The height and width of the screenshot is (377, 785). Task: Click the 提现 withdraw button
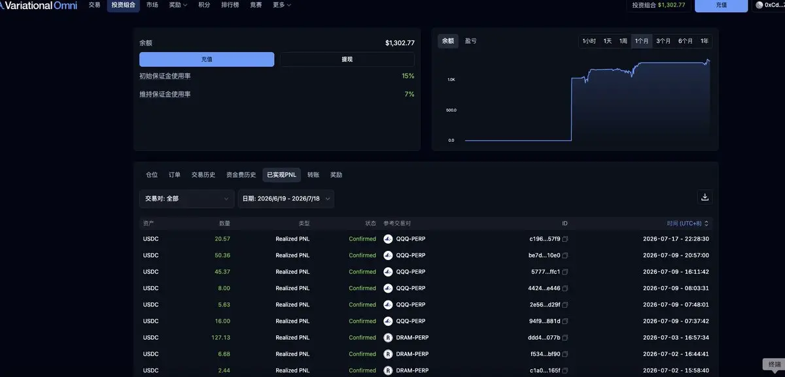(347, 59)
